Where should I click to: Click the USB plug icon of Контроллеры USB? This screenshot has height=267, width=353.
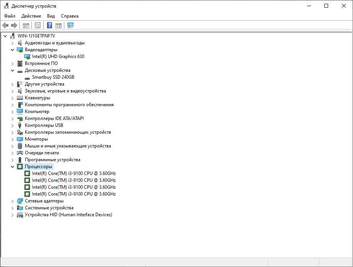tap(20, 125)
